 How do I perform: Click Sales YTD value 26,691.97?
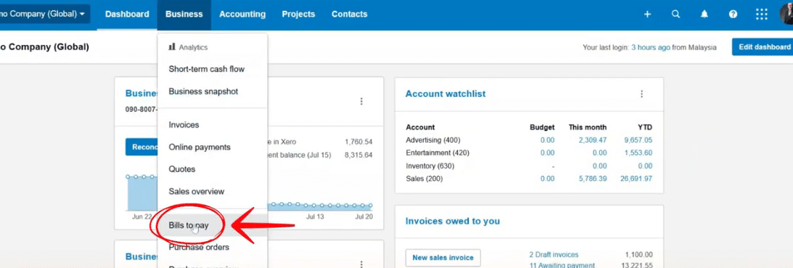[636, 179]
